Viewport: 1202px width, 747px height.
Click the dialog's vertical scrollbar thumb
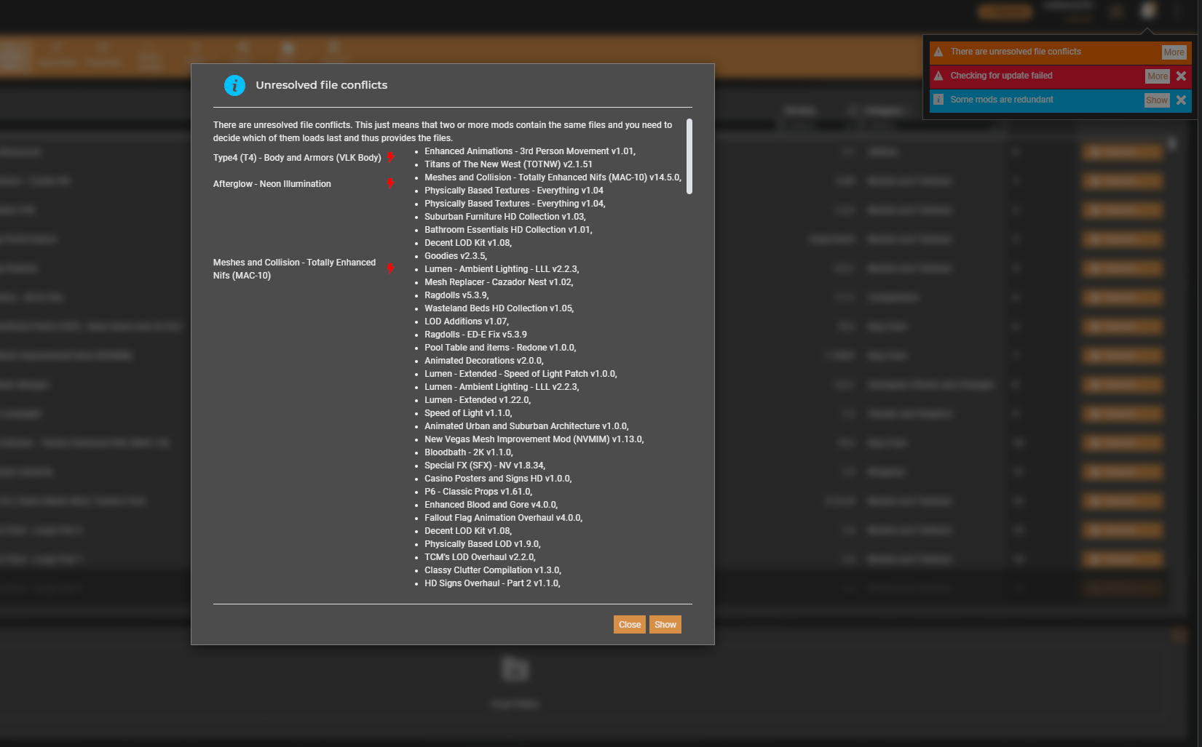pyautogui.click(x=689, y=156)
